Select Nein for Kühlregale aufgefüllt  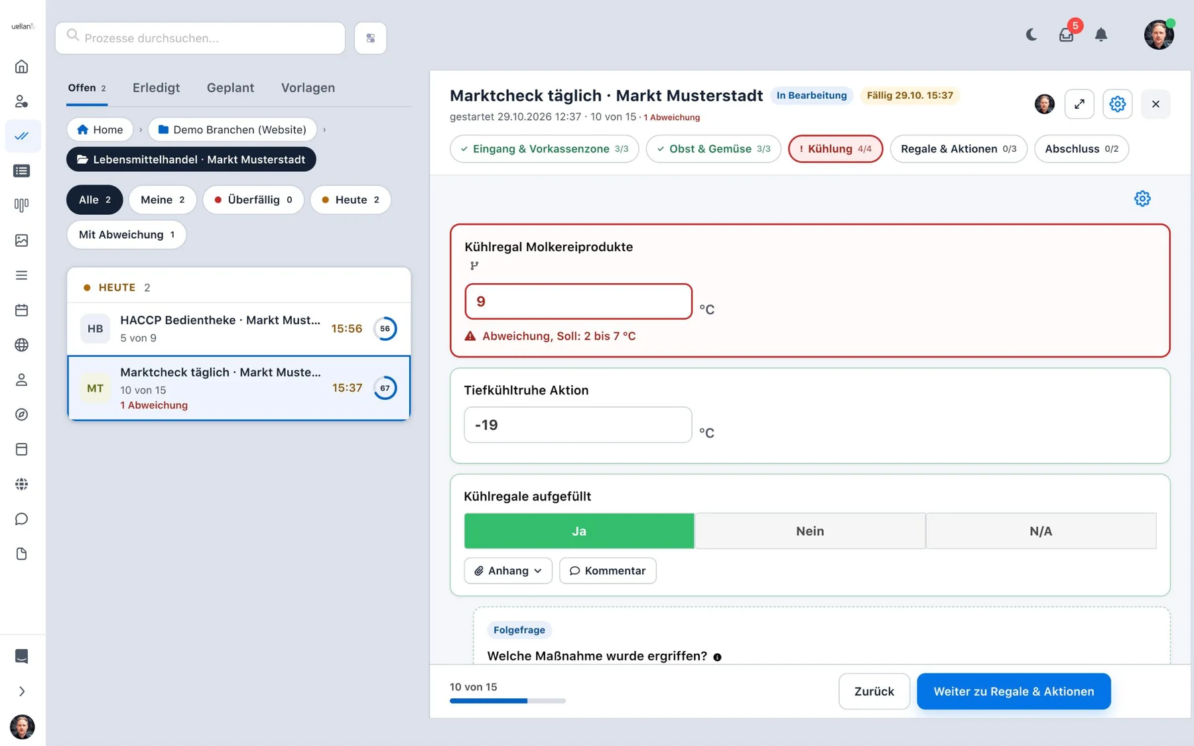click(810, 531)
